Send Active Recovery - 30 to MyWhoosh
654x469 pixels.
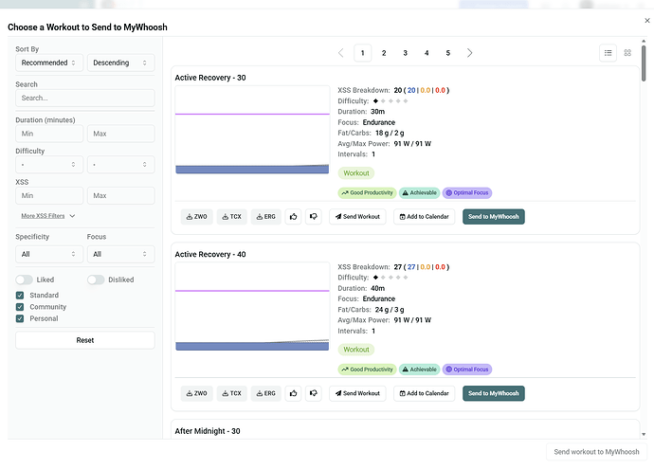coord(493,216)
